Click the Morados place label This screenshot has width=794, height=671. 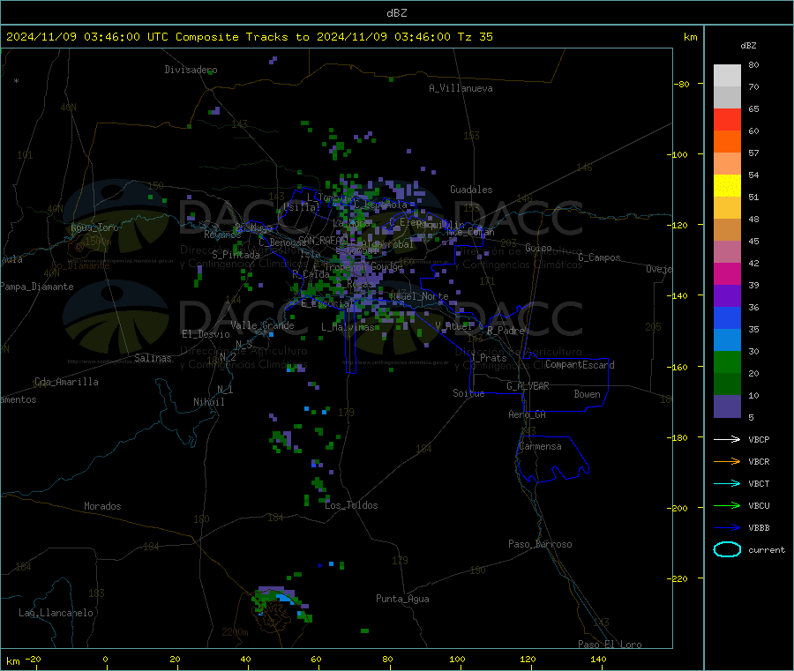(x=102, y=506)
